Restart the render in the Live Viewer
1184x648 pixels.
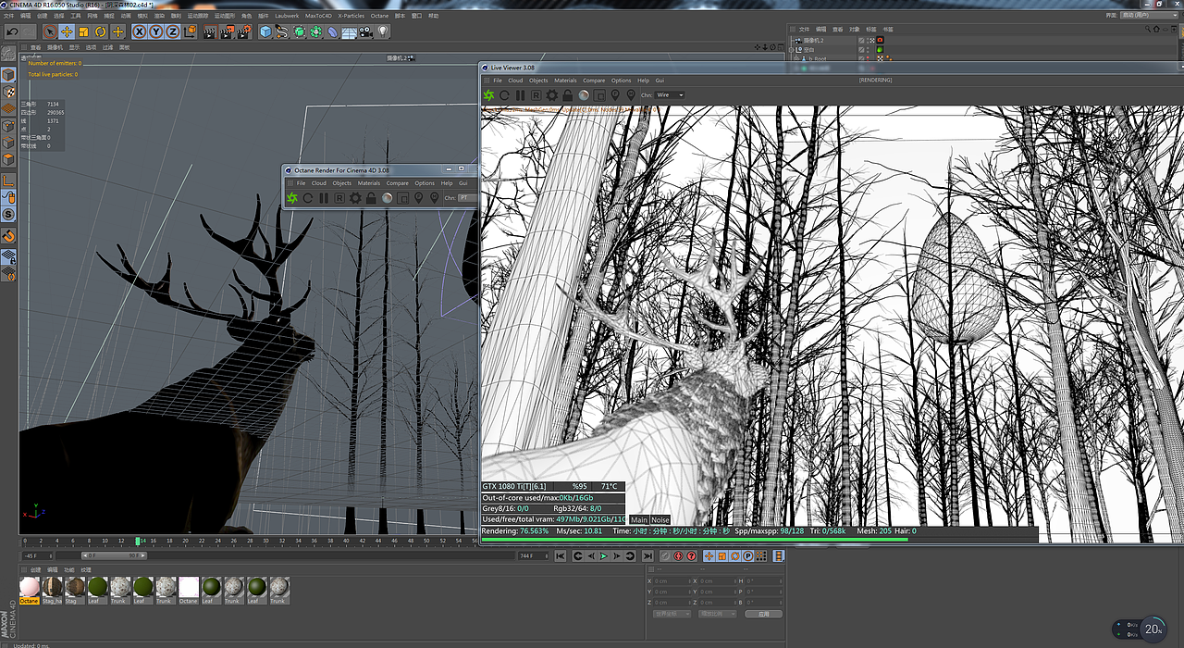504,95
